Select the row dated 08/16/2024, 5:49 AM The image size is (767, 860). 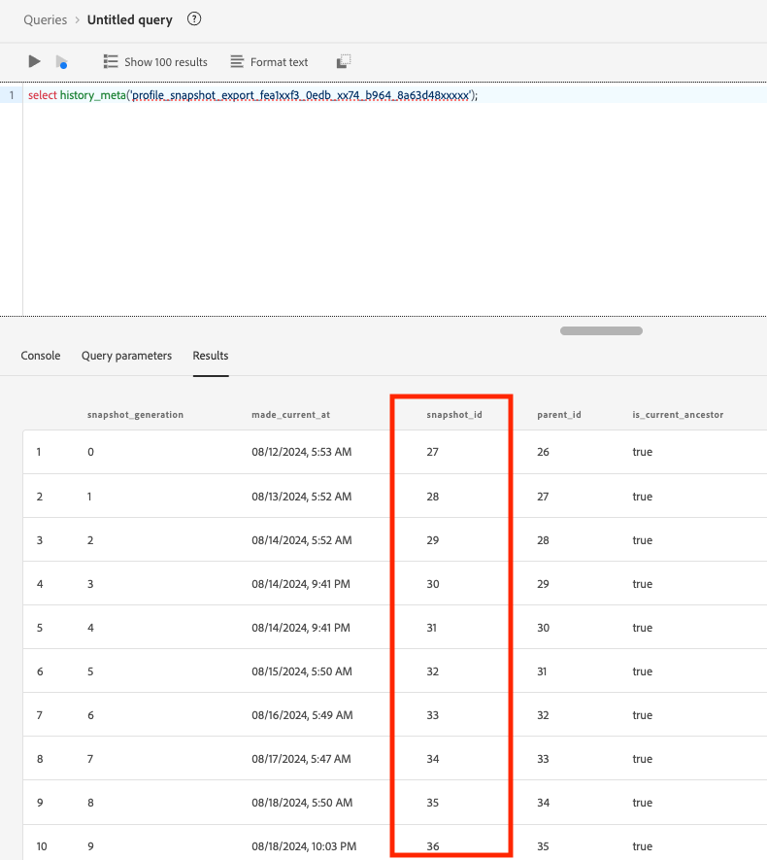point(394,714)
